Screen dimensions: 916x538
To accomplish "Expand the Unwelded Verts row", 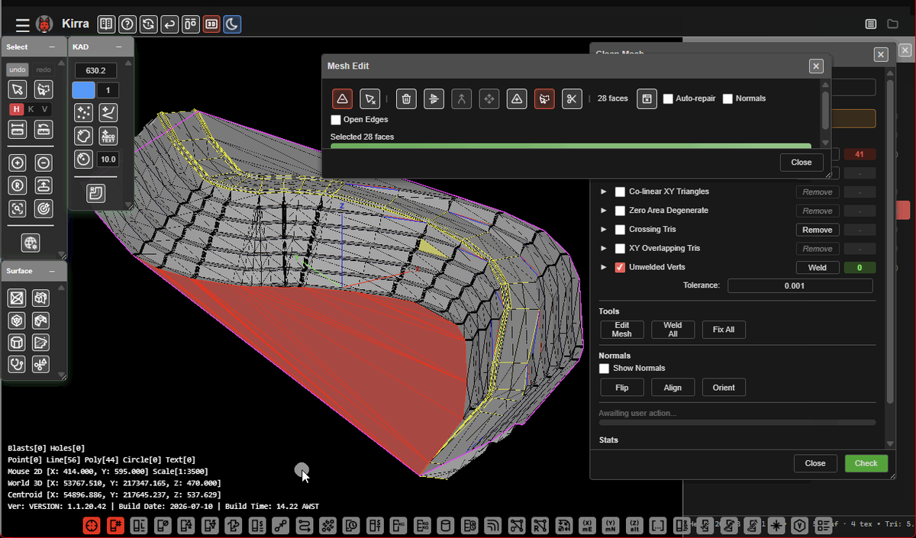I will pos(603,267).
